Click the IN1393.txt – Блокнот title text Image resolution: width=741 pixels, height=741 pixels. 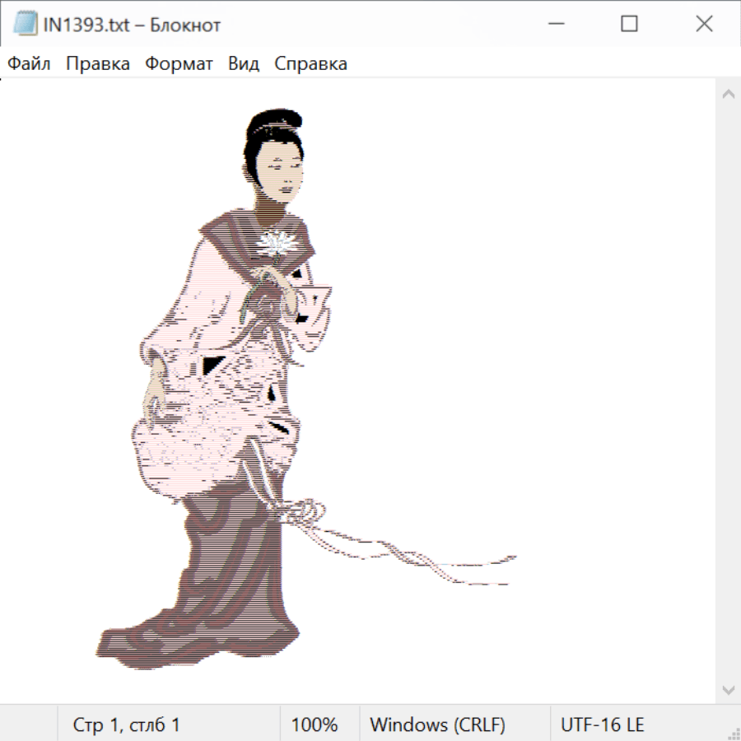coord(132,25)
